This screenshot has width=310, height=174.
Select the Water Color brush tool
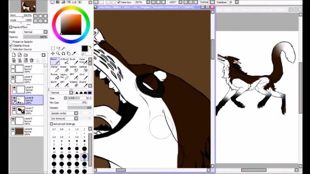tap(83, 61)
